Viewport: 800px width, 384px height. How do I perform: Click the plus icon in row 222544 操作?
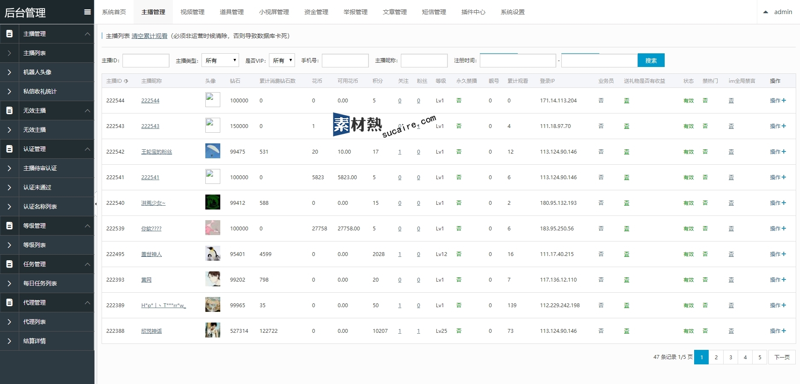pos(784,101)
